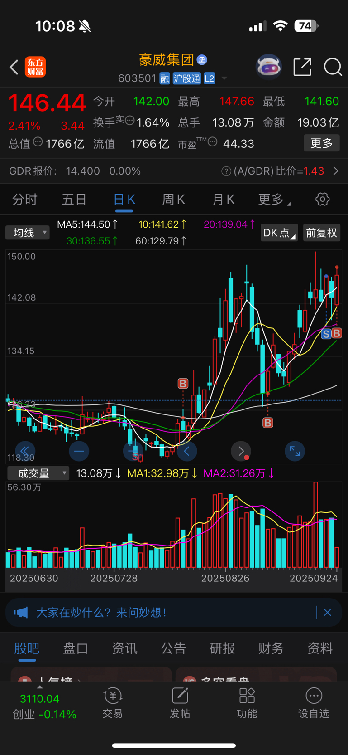Tap the back arrow icon
Image resolution: width=348 pixels, height=755 pixels.
coord(14,67)
